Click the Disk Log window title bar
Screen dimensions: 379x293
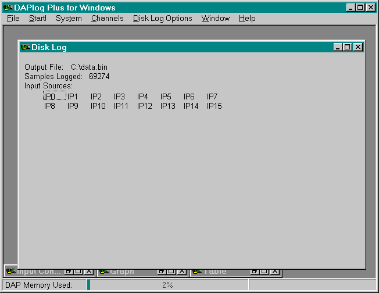click(192, 47)
